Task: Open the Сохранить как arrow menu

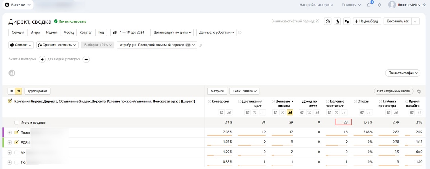Action: (415, 21)
